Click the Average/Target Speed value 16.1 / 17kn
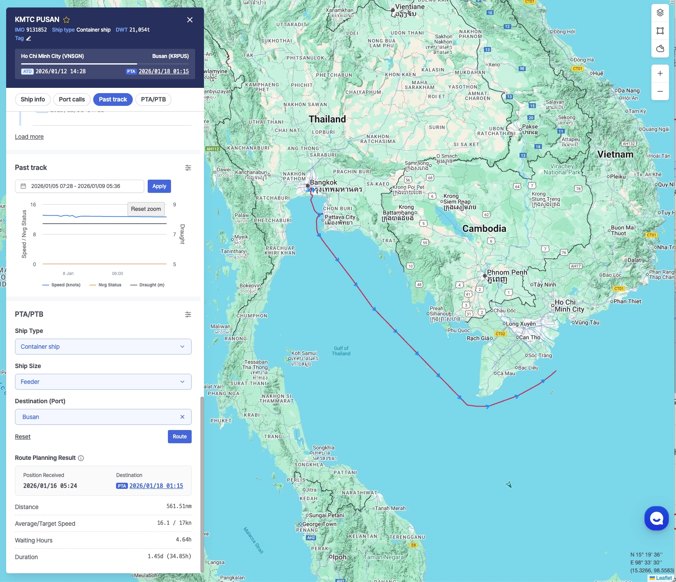Image resolution: width=676 pixels, height=582 pixels. pos(174,523)
